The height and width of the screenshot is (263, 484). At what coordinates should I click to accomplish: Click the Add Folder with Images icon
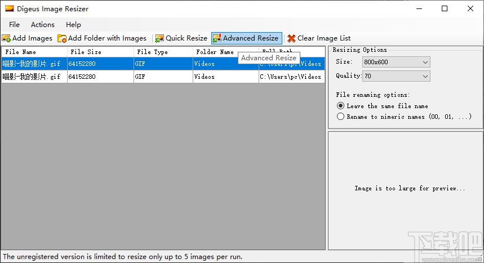62,38
